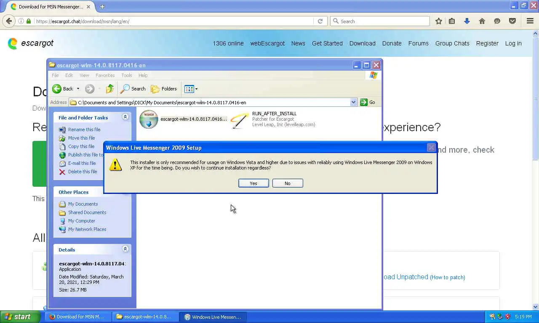This screenshot has width=539, height=323.
Task: Switch to Windows Live Messenger taskbar item
Action: (213, 317)
